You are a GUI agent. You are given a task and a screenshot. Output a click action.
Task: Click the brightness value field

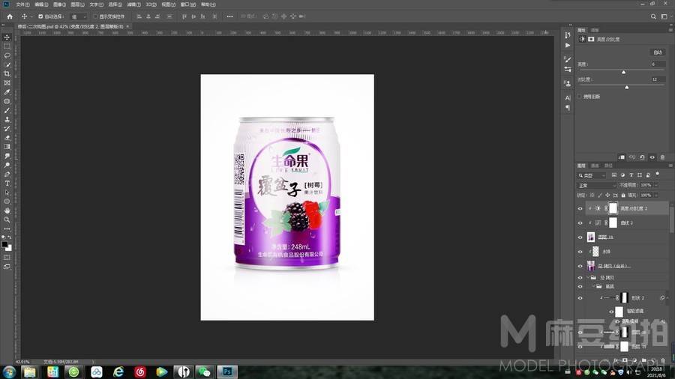pyautogui.click(x=658, y=64)
